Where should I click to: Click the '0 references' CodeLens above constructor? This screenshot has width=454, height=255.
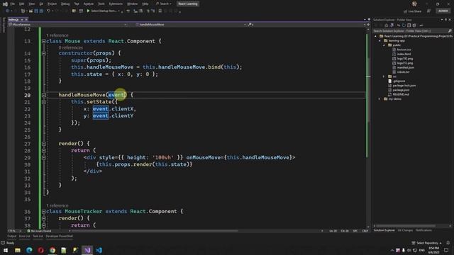[71, 47]
